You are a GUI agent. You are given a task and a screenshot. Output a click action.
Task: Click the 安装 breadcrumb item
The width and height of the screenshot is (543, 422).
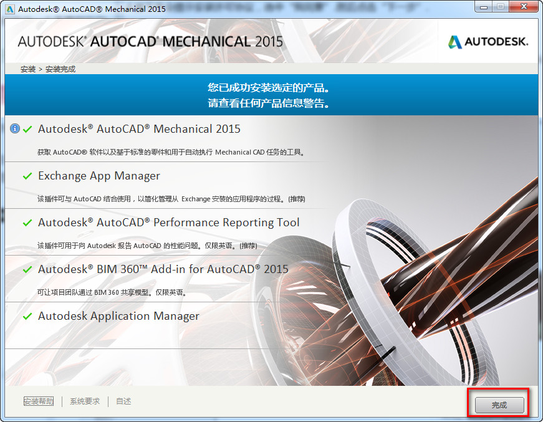[24, 69]
